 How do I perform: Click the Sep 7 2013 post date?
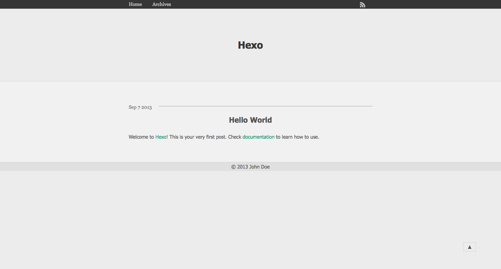click(x=140, y=107)
